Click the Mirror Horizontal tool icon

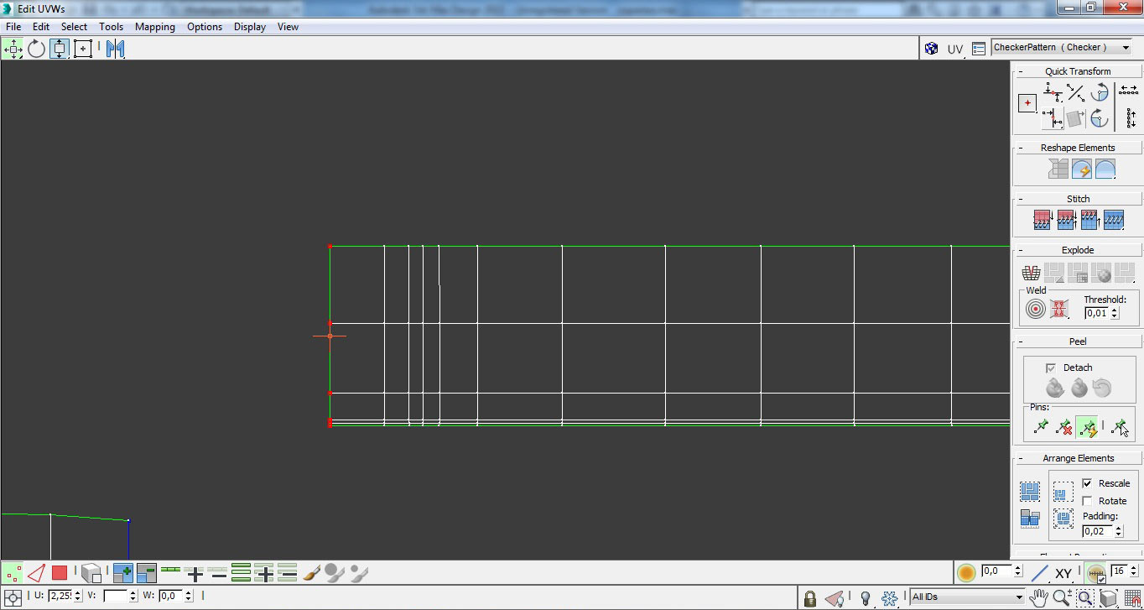click(x=115, y=49)
